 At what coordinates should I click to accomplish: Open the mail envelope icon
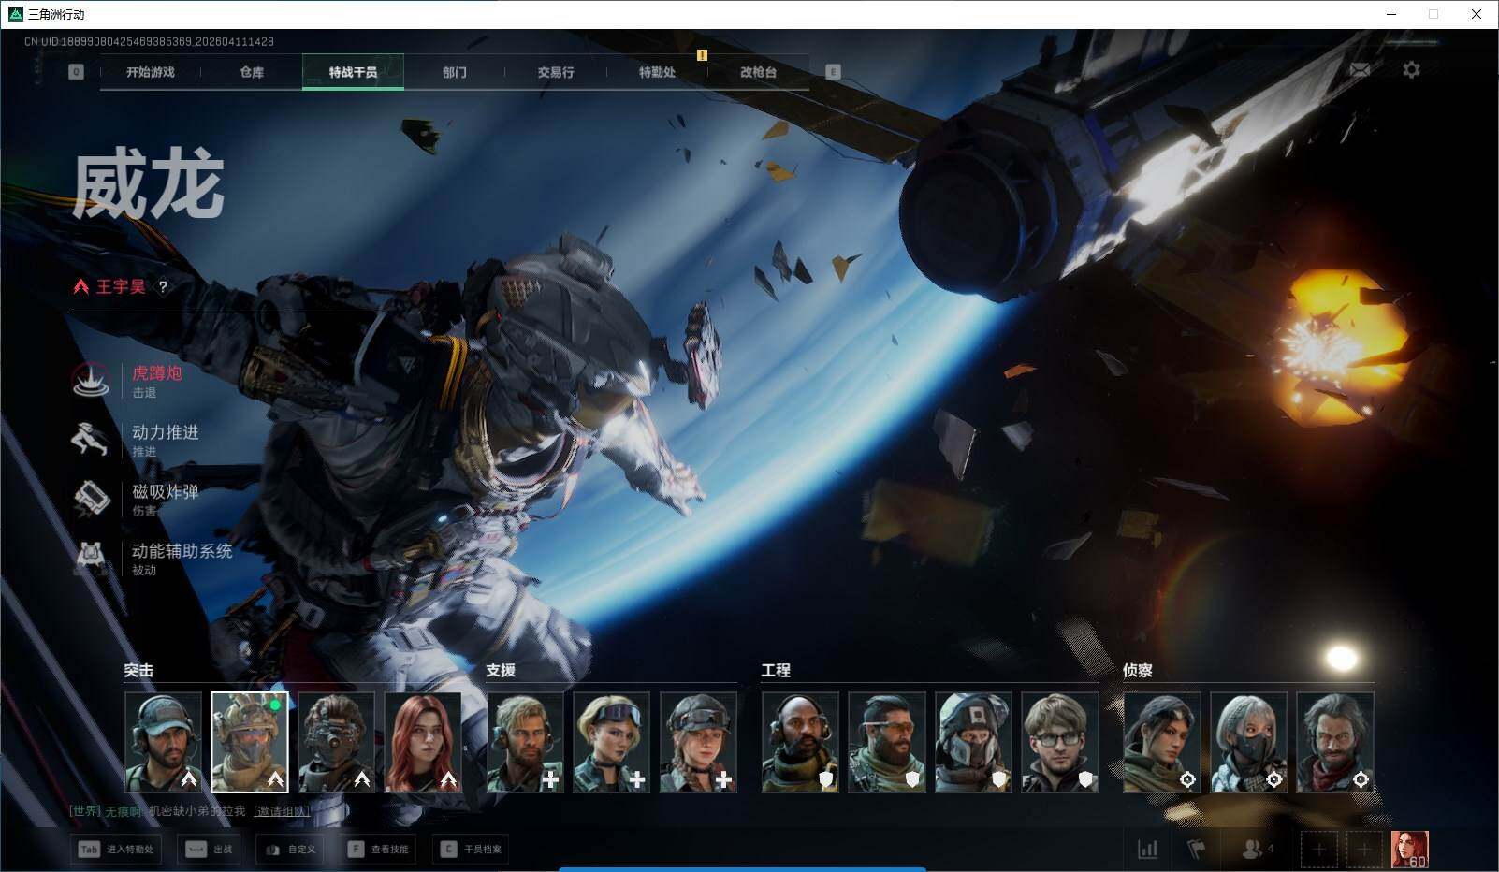coord(1360,70)
